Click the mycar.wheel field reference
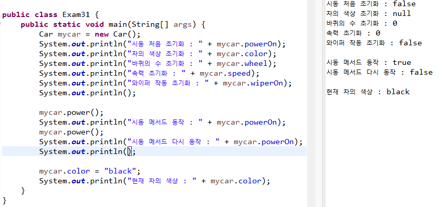 coord(242,63)
